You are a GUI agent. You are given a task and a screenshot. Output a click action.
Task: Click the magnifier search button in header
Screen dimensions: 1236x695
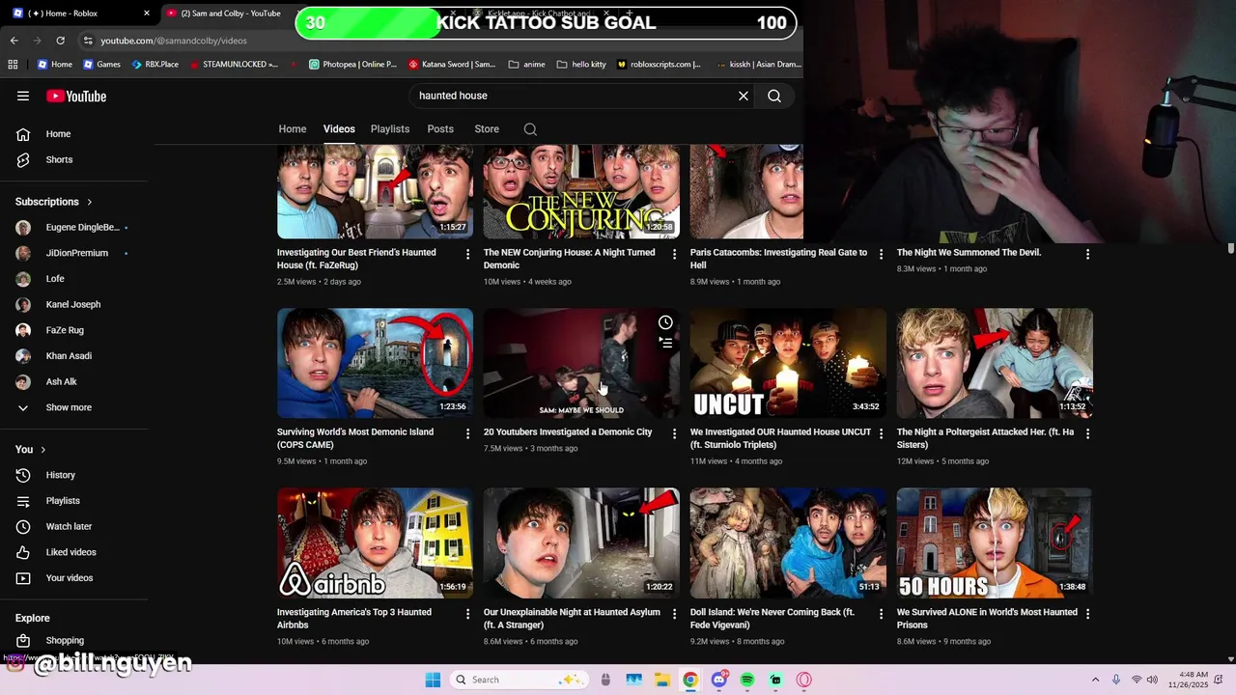tap(774, 96)
